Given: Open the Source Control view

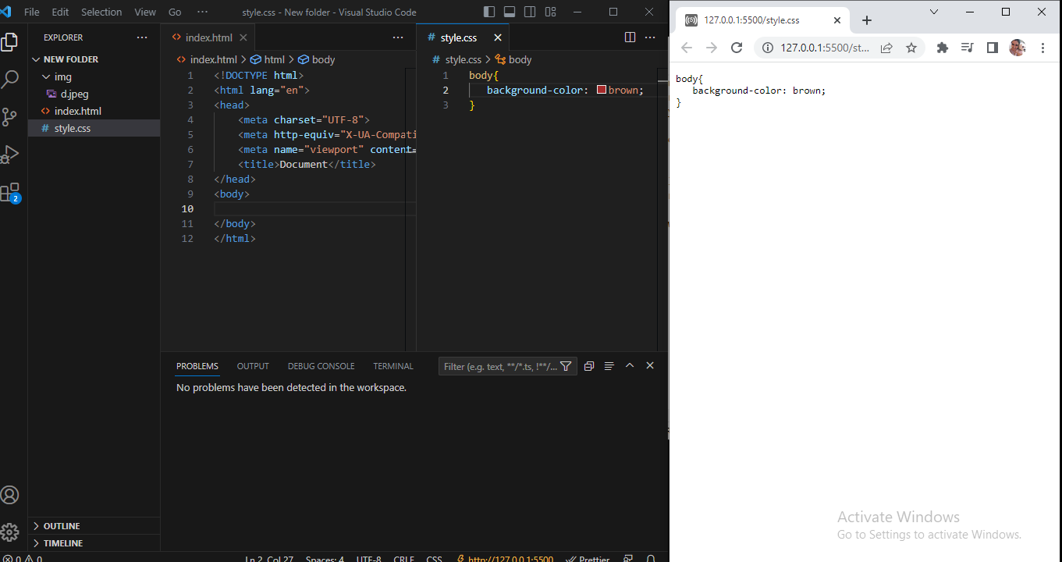Looking at the screenshot, I should tap(9, 117).
